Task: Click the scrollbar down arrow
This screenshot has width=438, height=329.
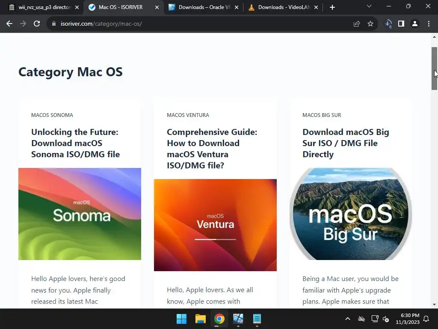Action: click(435, 305)
